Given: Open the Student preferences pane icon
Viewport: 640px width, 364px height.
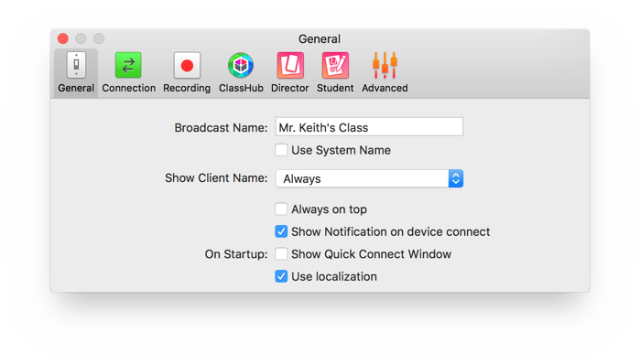Looking at the screenshot, I should [335, 65].
